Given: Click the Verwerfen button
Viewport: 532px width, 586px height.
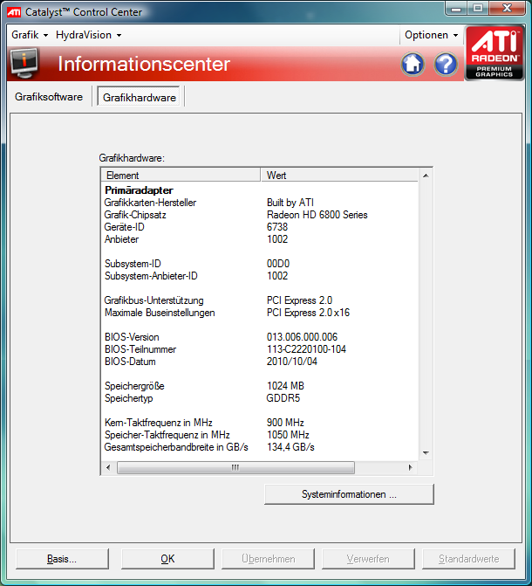Looking at the screenshot, I should tap(368, 559).
